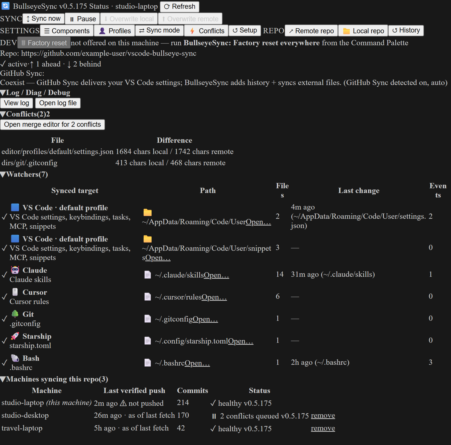Image resolution: width=451 pixels, height=445 pixels.
Task: Open the Setup wizard
Action: pos(245,30)
